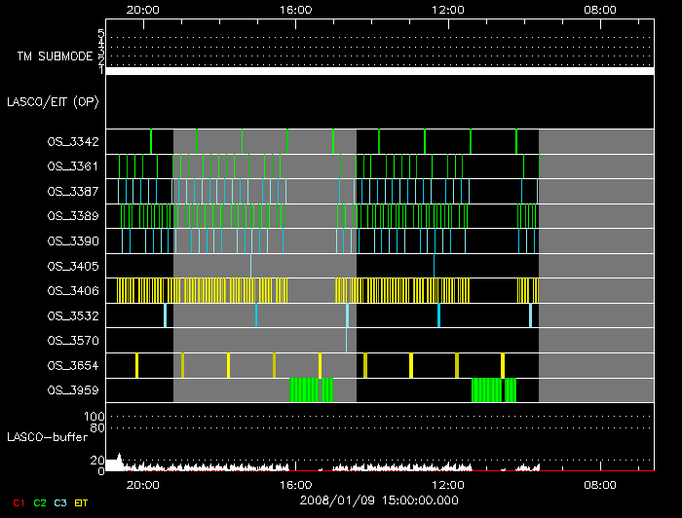
Task: Click the OS_3405 row label
Action: (73, 266)
